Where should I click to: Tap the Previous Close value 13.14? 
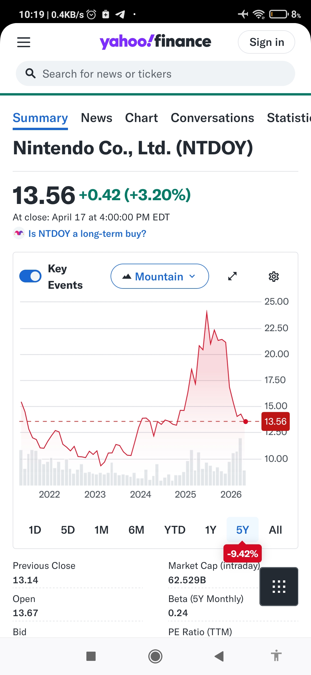pyautogui.click(x=26, y=580)
